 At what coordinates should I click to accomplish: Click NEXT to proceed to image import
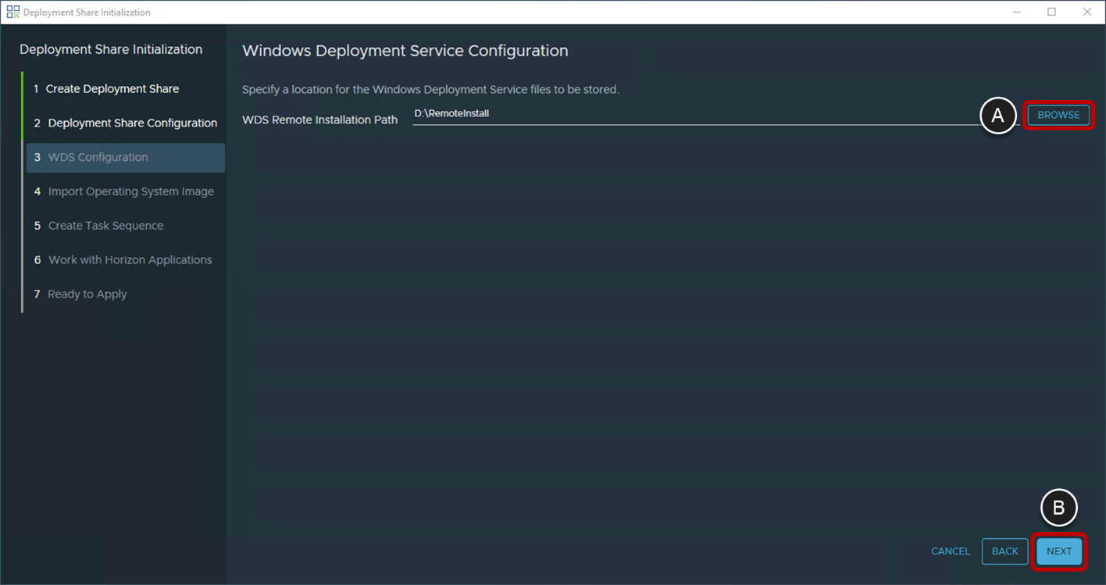pyautogui.click(x=1059, y=551)
